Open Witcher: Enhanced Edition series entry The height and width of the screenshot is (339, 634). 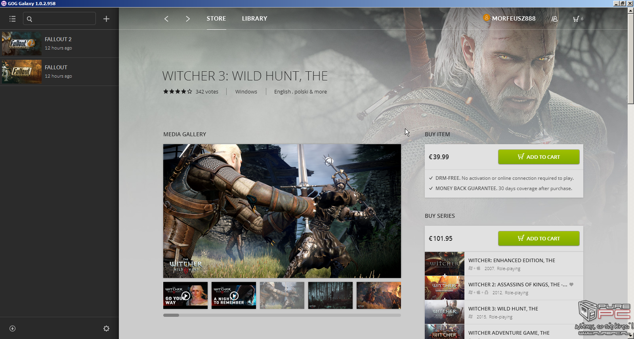(504, 264)
